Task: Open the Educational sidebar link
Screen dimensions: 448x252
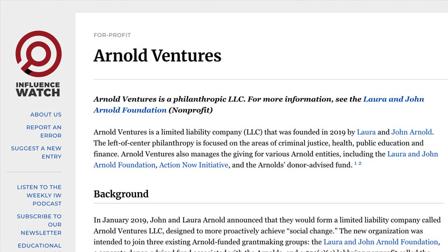Action: pyautogui.click(x=39, y=245)
